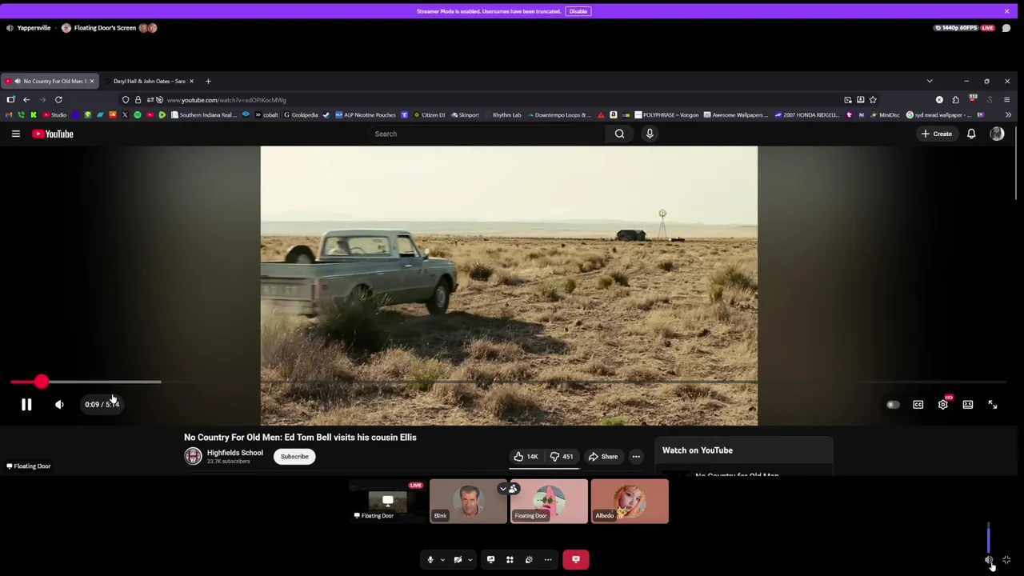Focus the YouTube search field
Screen dimensions: 1024x576
tap(488, 134)
